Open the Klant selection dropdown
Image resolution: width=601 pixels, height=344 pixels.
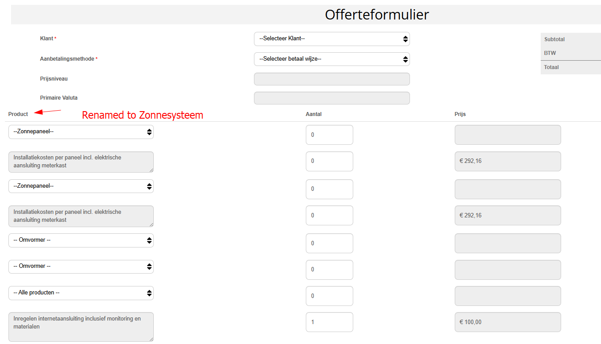tap(332, 39)
